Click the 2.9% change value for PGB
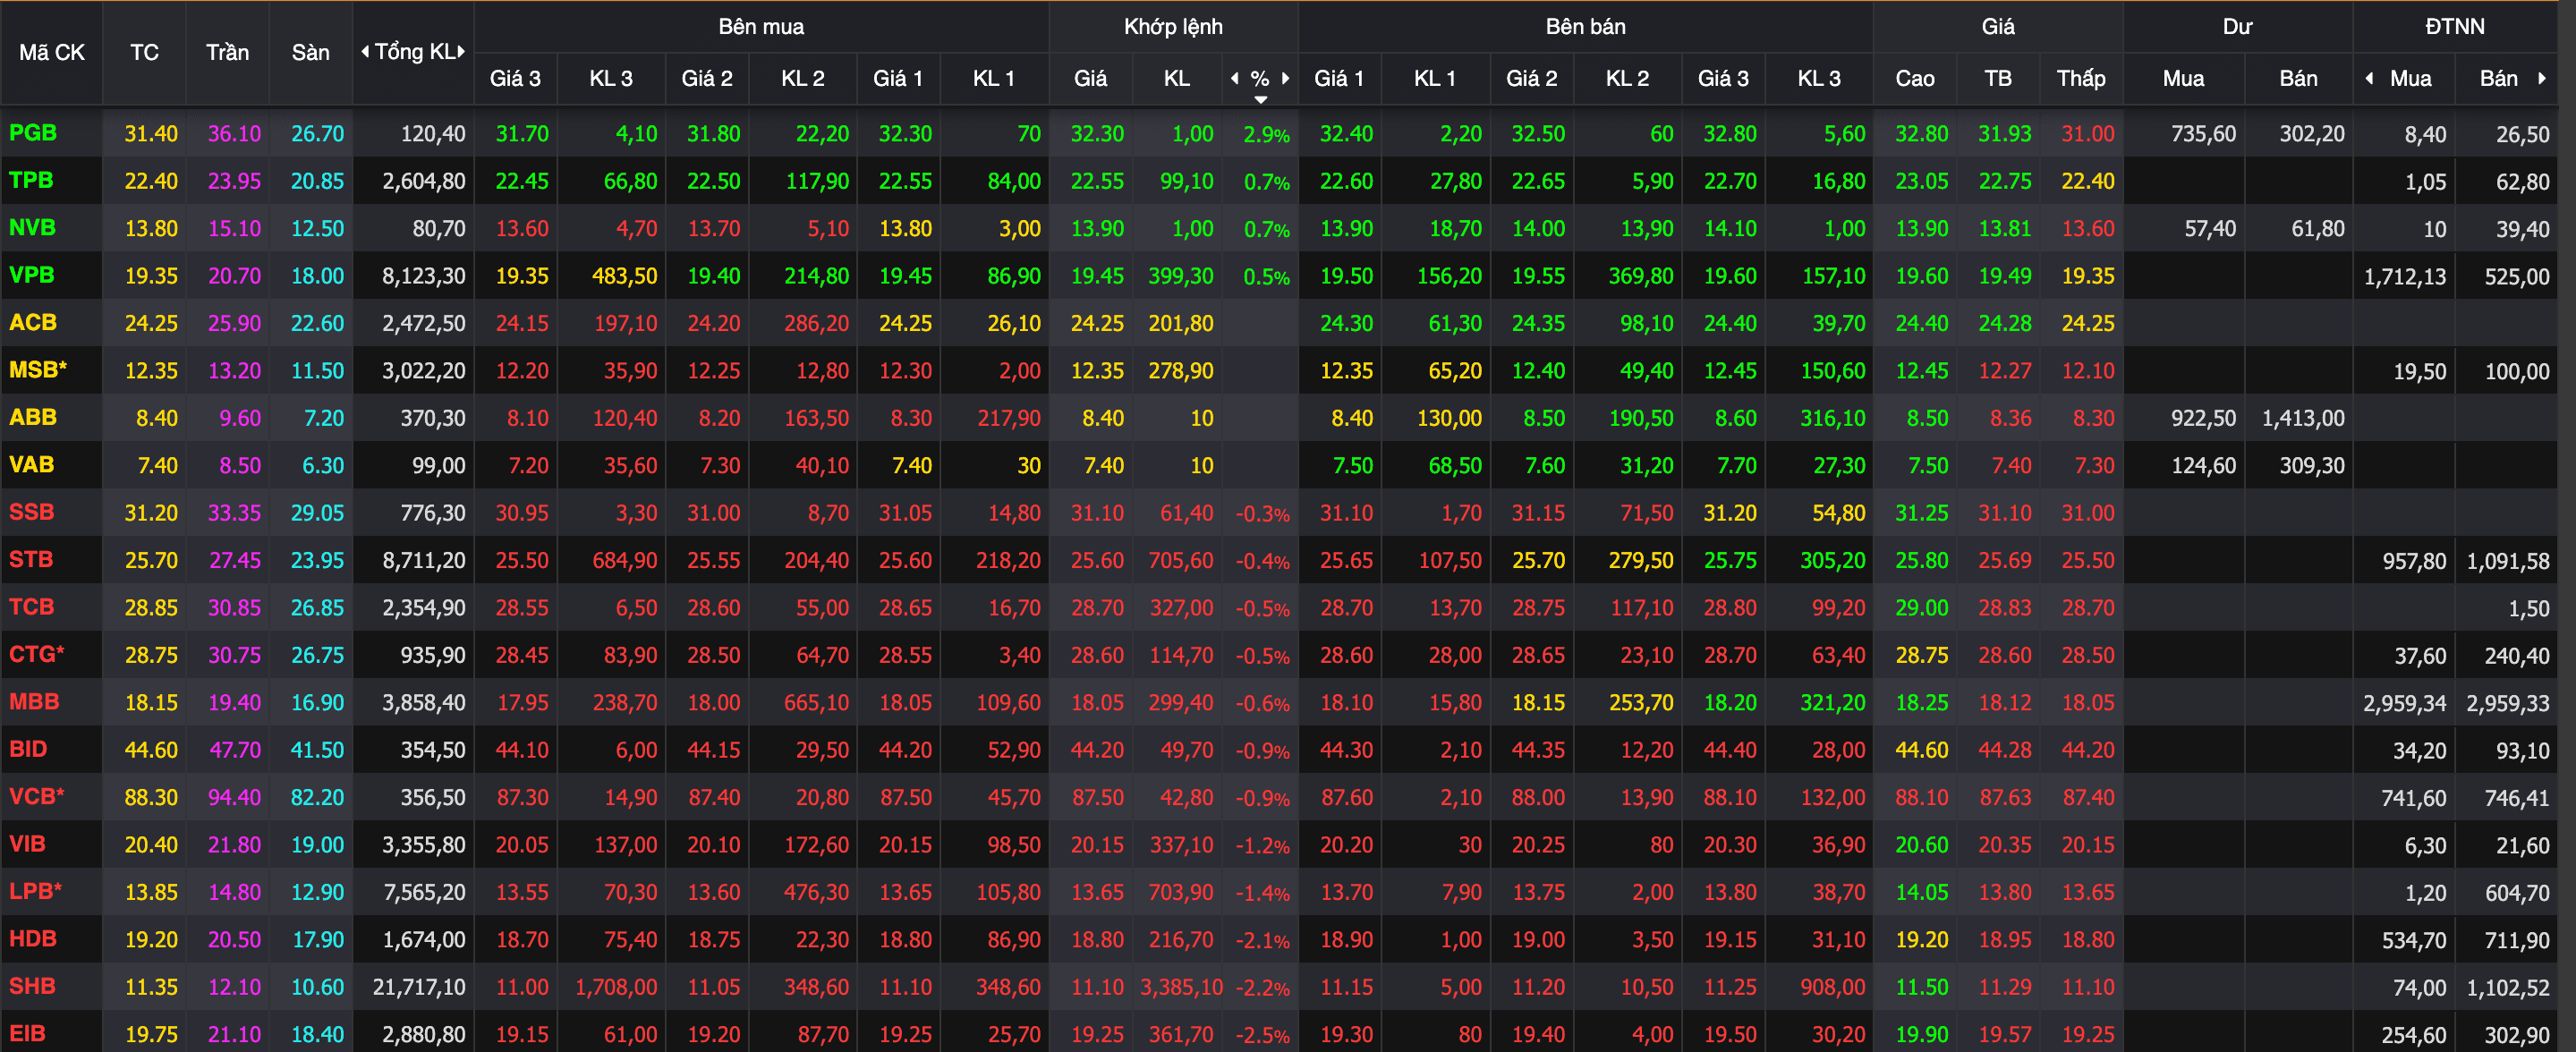This screenshot has height=1052, width=2576. pos(1266,135)
